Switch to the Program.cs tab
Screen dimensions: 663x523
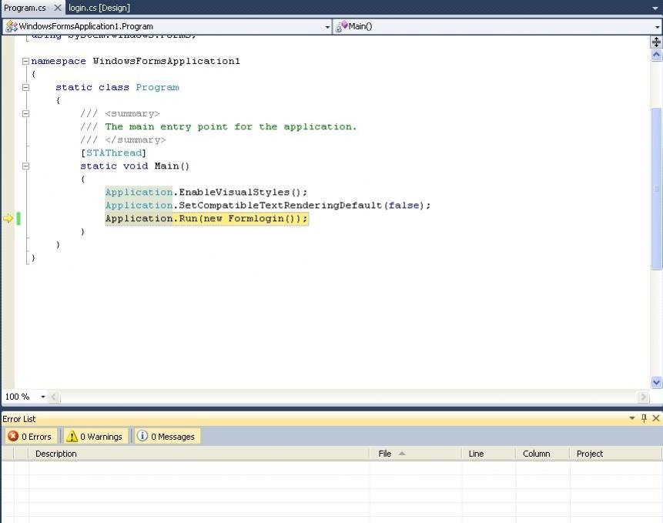pos(25,8)
